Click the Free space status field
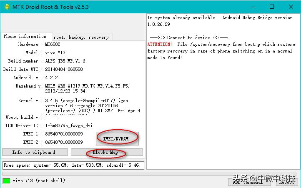Screen dimensions: 301x188 [73, 165]
